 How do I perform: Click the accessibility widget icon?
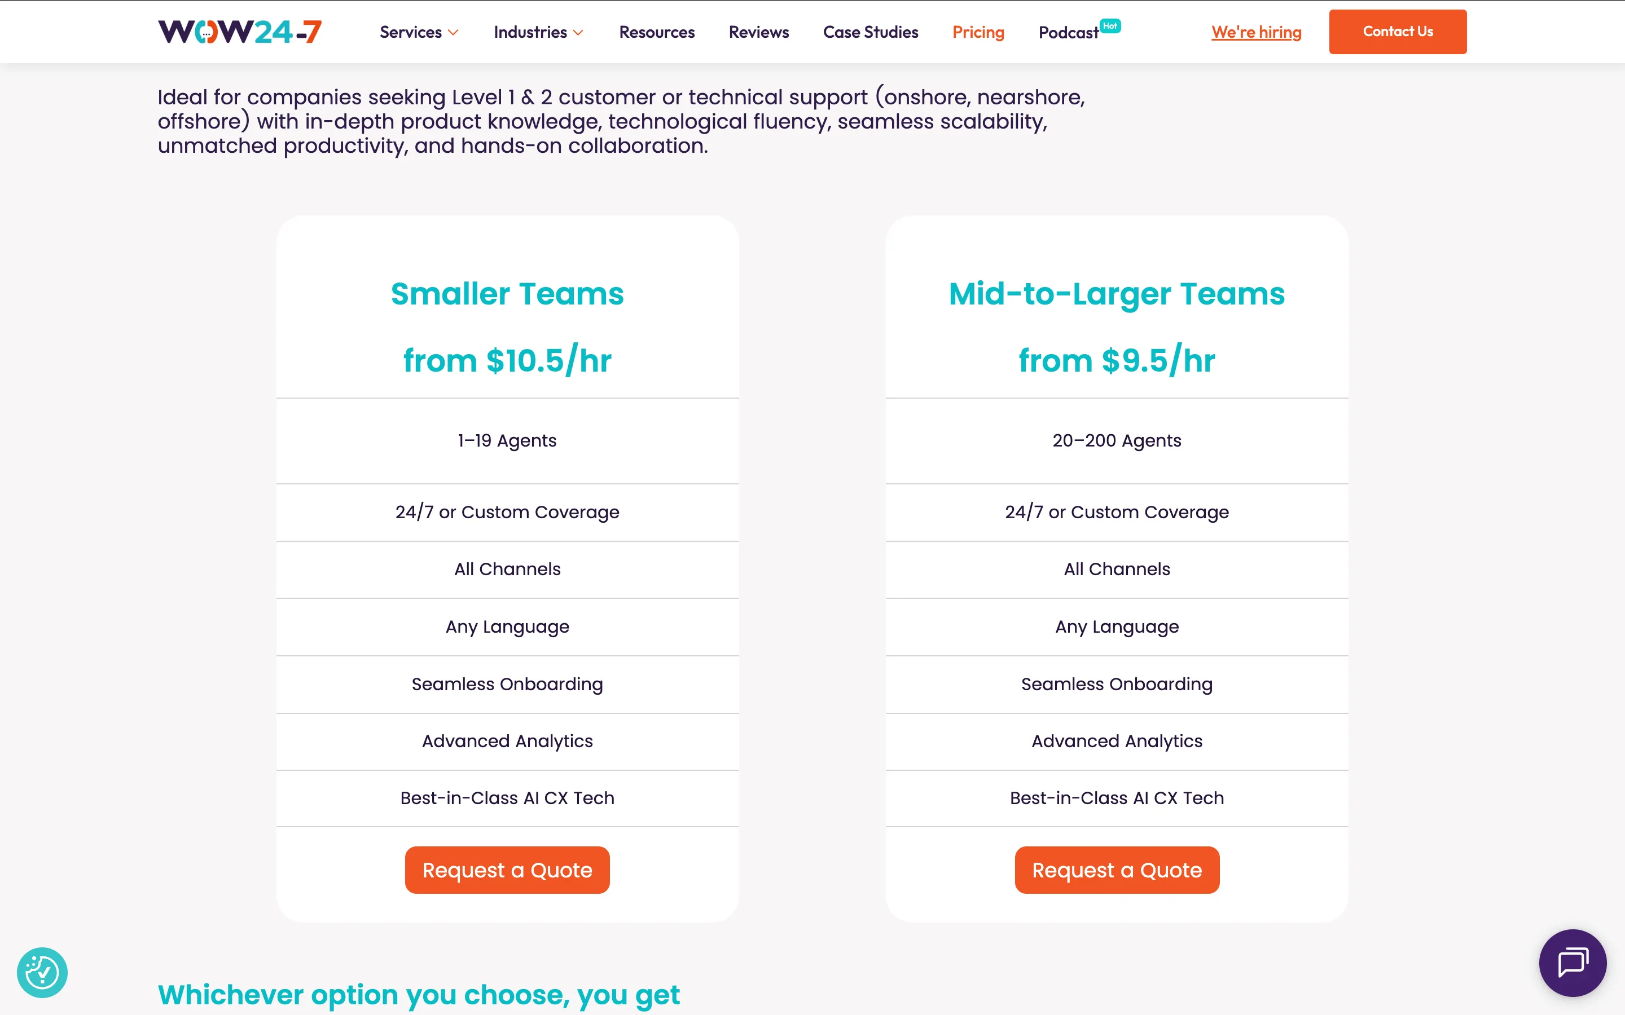(x=43, y=972)
